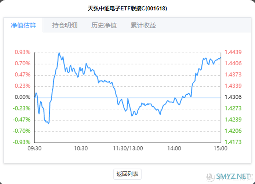Click the 09:30 time label
This screenshot has width=255, height=184.
34,148
